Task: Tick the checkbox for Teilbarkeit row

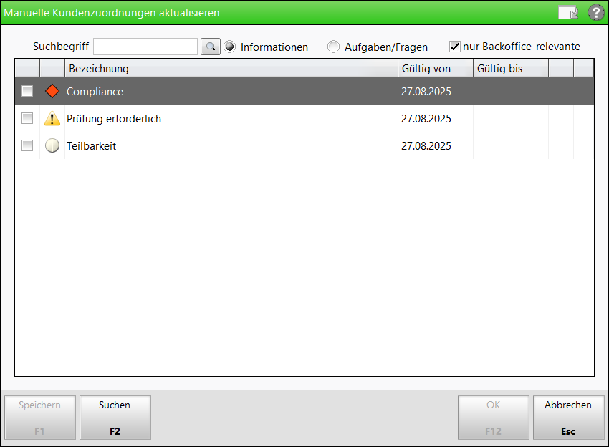Action: [27, 145]
